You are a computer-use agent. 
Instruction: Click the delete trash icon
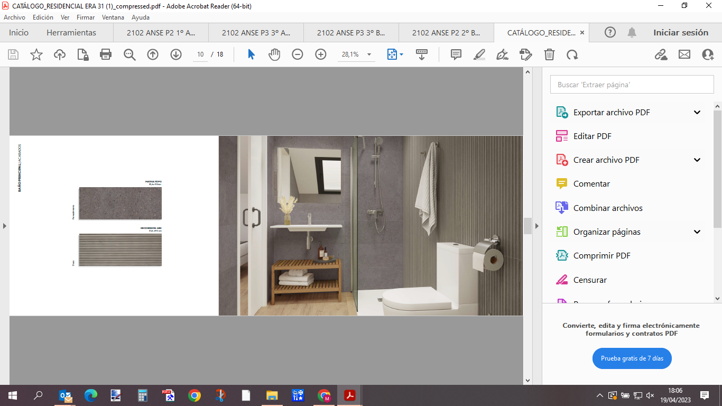coord(549,54)
